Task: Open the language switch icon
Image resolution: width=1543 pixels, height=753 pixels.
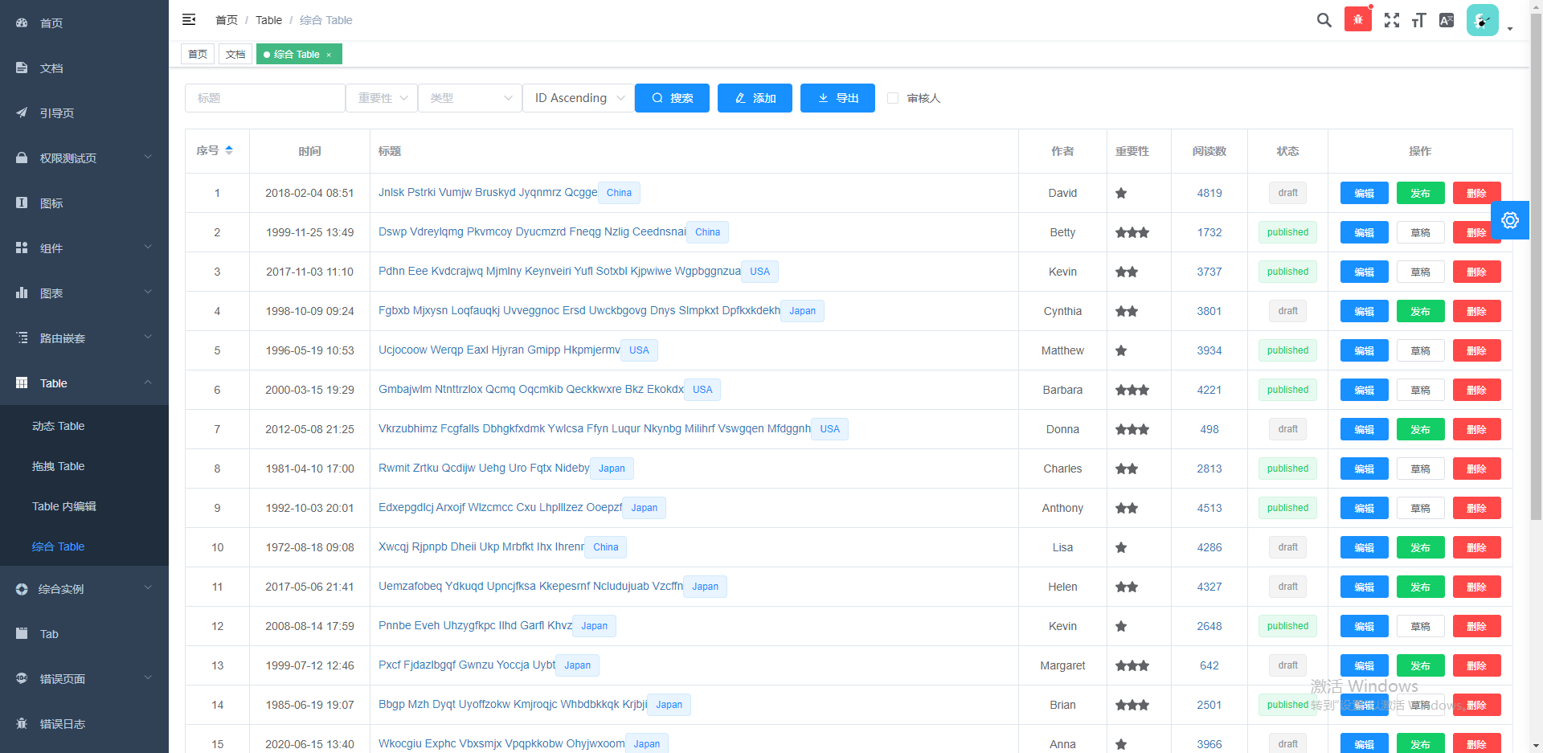Action: (1447, 20)
